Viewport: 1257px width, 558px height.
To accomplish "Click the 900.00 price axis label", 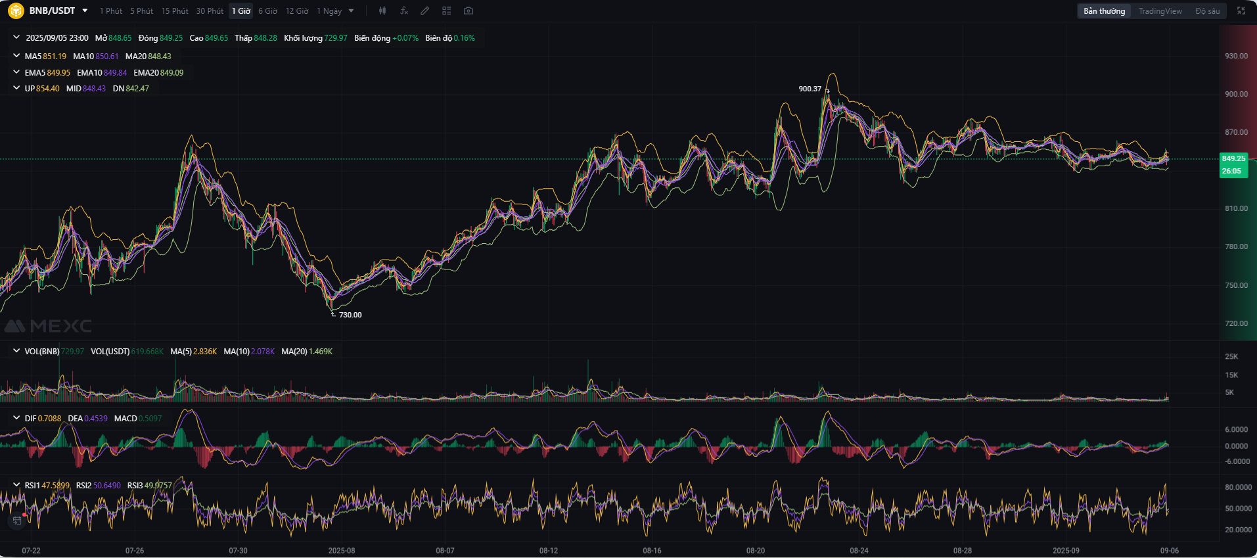I will pyautogui.click(x=1236, y=94).
